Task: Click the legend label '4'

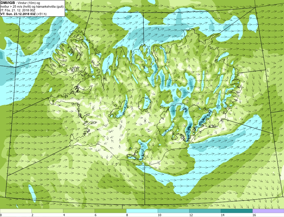Action: (x=64, y=215)
